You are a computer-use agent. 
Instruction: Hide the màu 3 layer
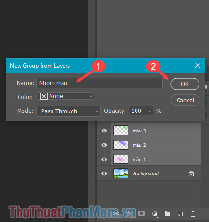coord(104,131)
